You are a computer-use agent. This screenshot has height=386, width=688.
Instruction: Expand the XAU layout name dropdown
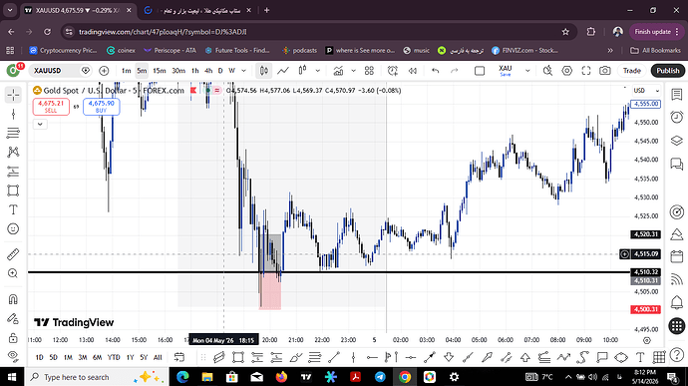pyautogui.click(x=527, y=71)
